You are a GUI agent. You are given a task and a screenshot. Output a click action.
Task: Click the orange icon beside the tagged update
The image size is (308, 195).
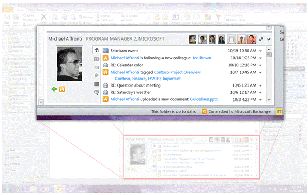point(105,72)
